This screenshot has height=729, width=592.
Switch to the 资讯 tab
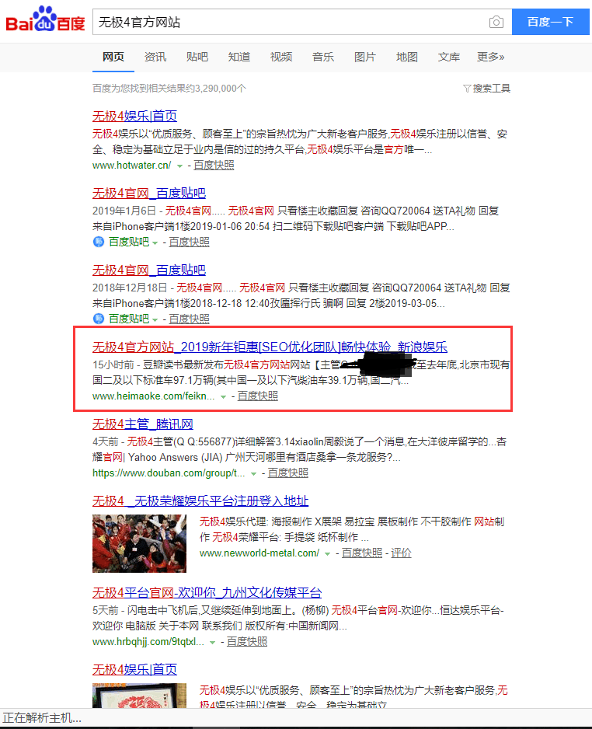tap(155, 58)
